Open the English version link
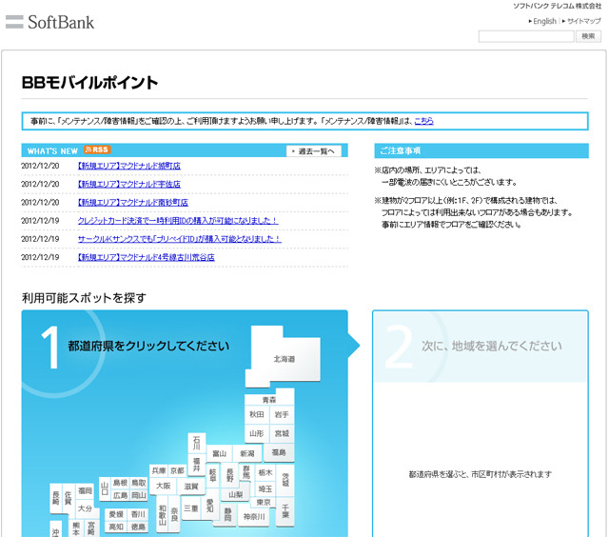Screen dimensions: 609x537 [x=542, y=21]
